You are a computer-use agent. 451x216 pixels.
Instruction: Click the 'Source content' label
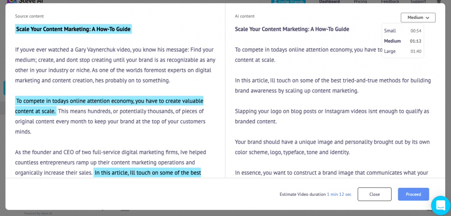pyautogui.click(x=30, y=16)
